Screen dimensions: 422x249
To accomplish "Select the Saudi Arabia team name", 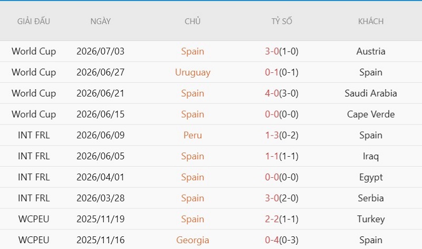I will 371,93.
